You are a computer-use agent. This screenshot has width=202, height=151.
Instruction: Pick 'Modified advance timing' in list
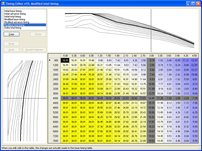17,22
